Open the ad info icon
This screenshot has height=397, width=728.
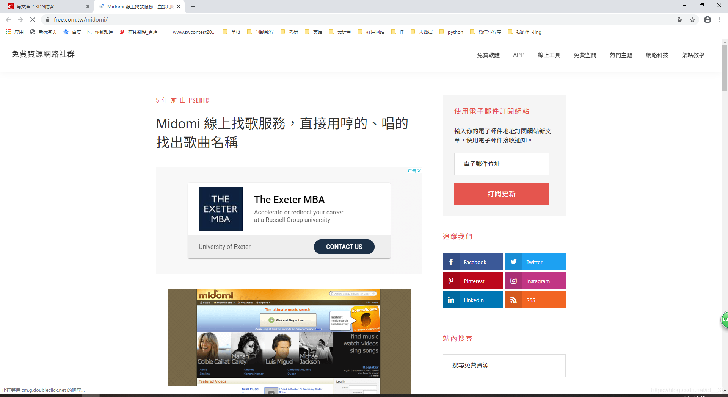point(412,171)
